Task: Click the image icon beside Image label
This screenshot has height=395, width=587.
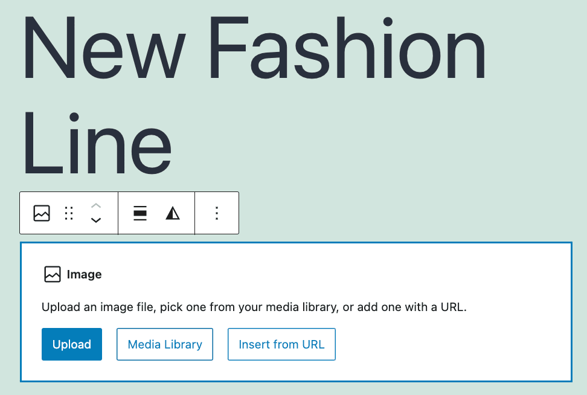Action: pyautogui.click(x=53, y=274)
